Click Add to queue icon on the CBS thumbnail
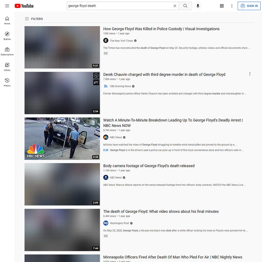 click(96, 82)
